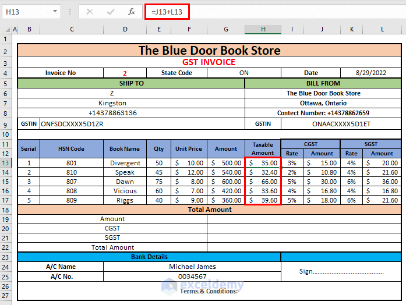This screenshot has width=406, height=305.
Task: Click the Select All corner triangle
Action: tap(8, 30)
